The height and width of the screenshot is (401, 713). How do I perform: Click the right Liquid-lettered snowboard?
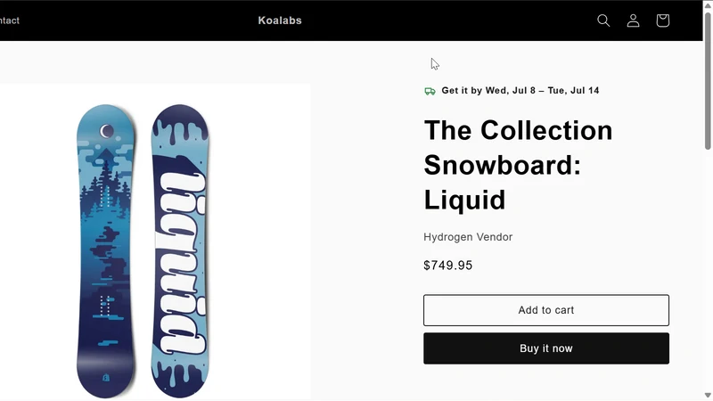coord(180,251)
